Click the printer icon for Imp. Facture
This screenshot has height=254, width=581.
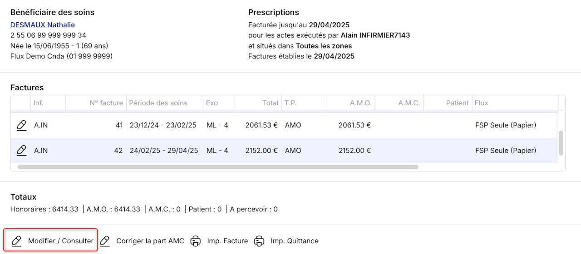[196, 241]
